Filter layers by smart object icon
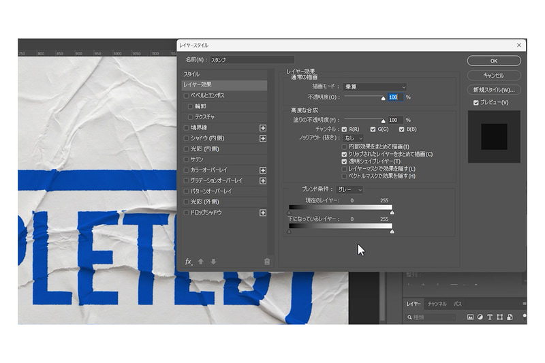 point(510,317)
